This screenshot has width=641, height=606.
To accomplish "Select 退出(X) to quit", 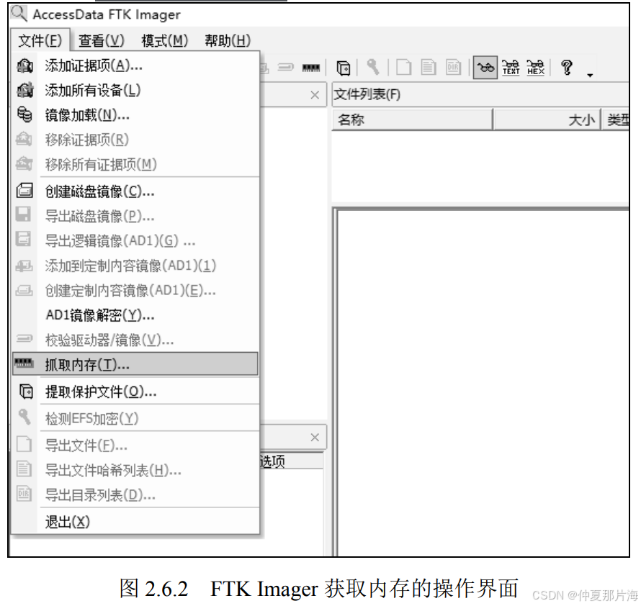I will tap(135, 522).
